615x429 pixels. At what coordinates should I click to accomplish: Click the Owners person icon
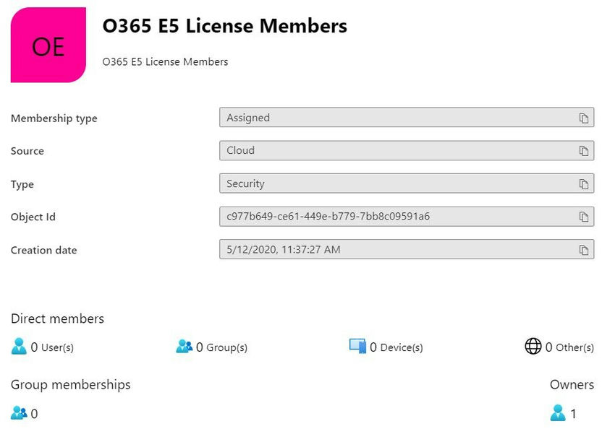557,412
